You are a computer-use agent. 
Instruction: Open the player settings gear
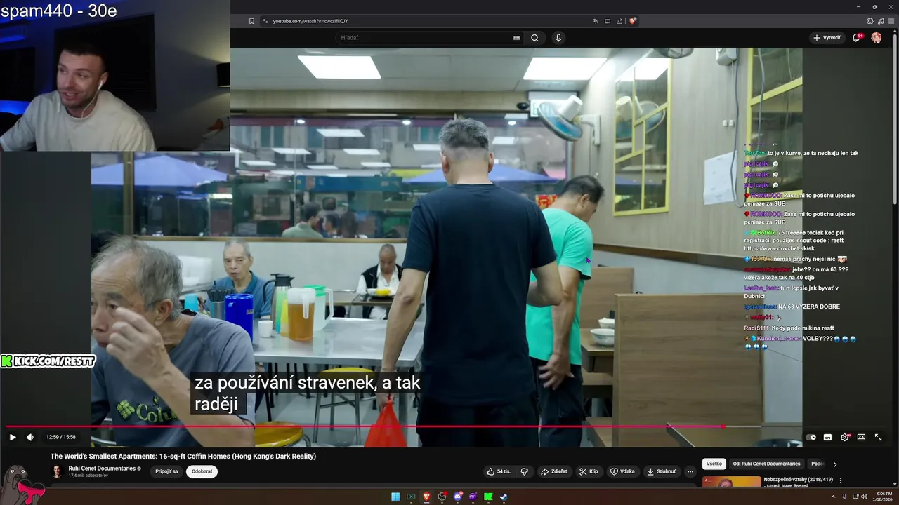click(845, 437)
